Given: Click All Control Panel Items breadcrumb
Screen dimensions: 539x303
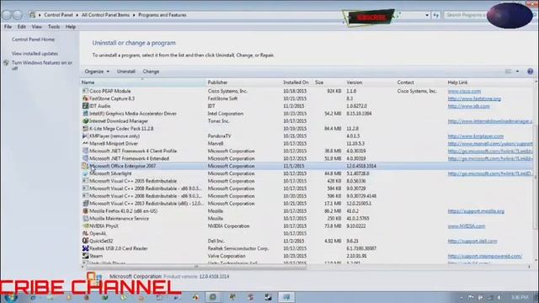Looking at the screenshot, I should click(105, 15).
